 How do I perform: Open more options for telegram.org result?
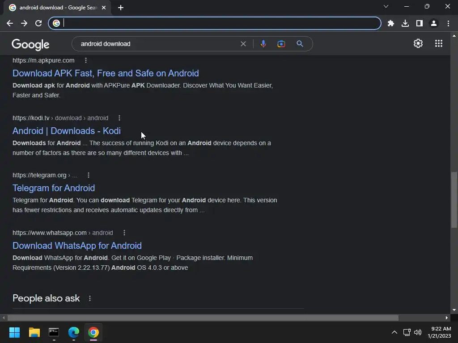89,175
